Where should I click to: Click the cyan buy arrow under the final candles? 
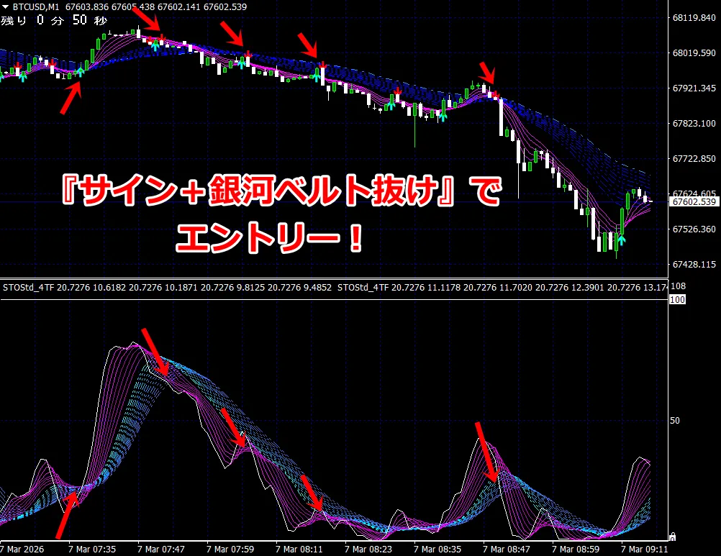click(622, 238)
